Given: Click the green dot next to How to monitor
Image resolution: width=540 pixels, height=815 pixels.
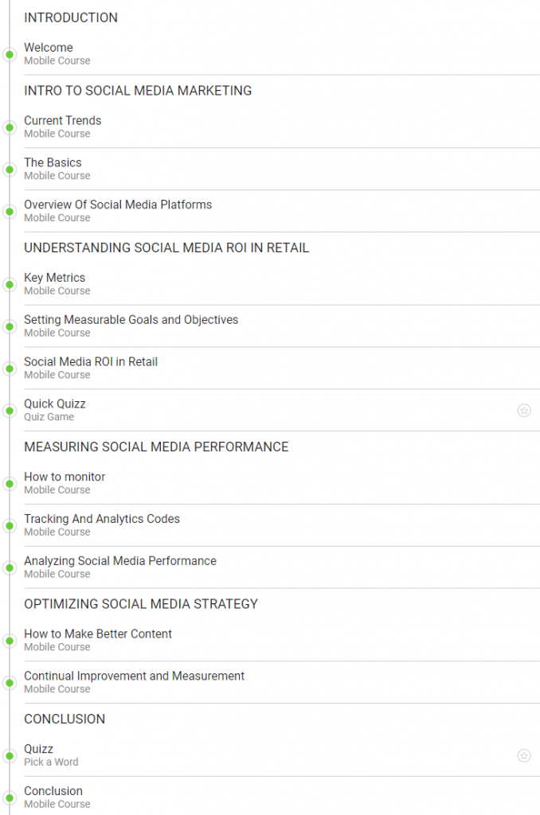Looking at the screenshot, I should click(10, 483).
